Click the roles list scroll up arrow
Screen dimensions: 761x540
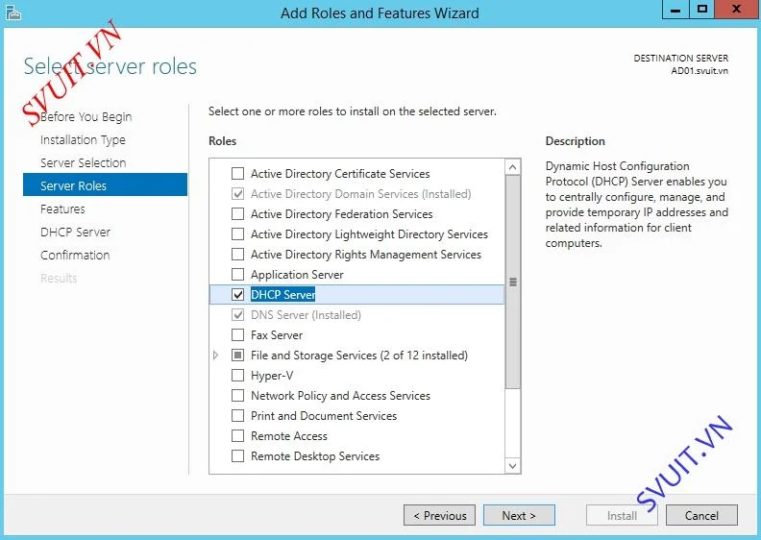pyautogui.click(x=512, y=167)
